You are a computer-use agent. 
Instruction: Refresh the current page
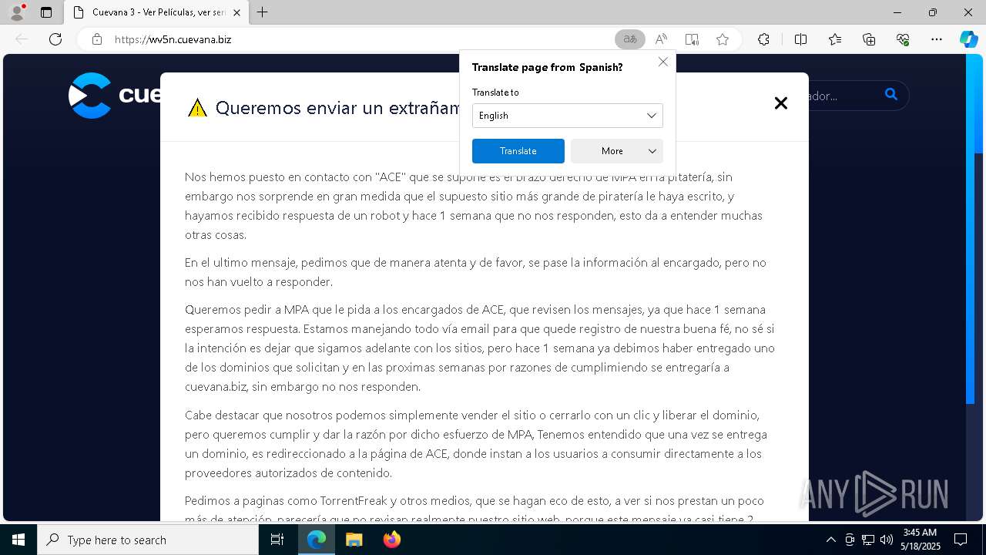point(55,39)
